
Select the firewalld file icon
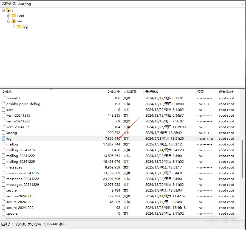(4, 98)
